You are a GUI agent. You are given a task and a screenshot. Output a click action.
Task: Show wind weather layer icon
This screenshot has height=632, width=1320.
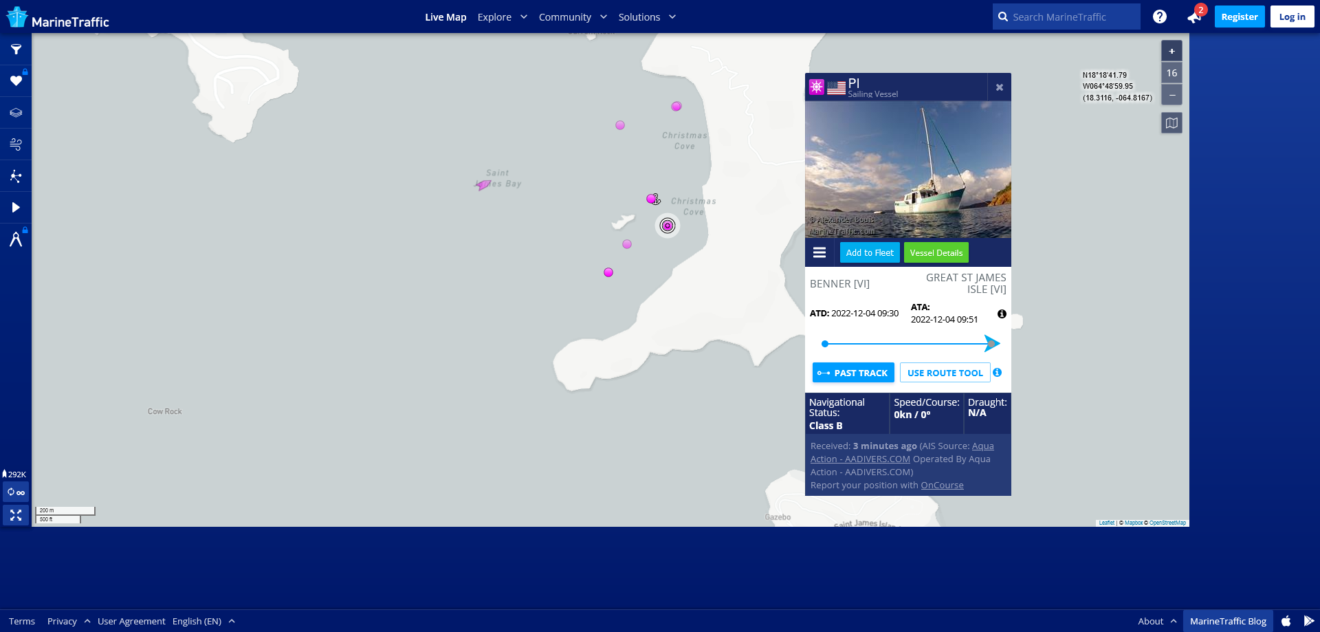[16, 144]
